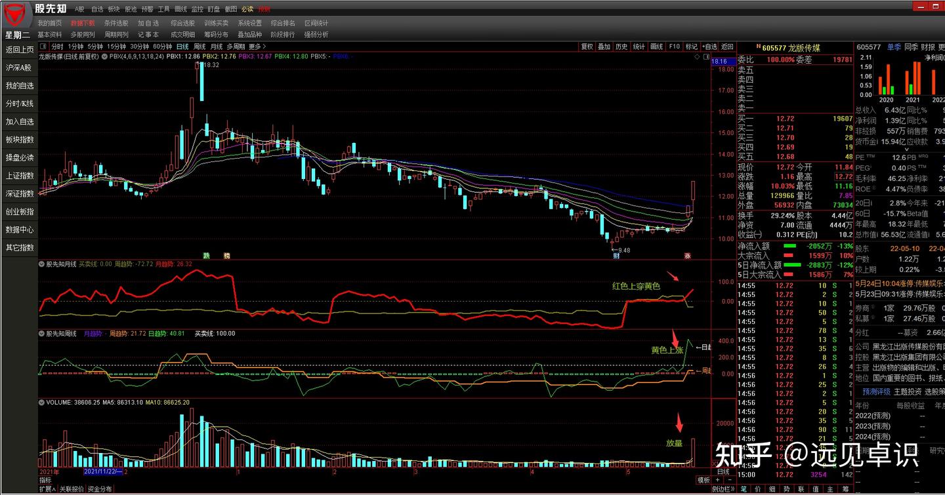Open the 画线 drawing tool button
This screenshot has width=945, height=495.
click(656, 47)
